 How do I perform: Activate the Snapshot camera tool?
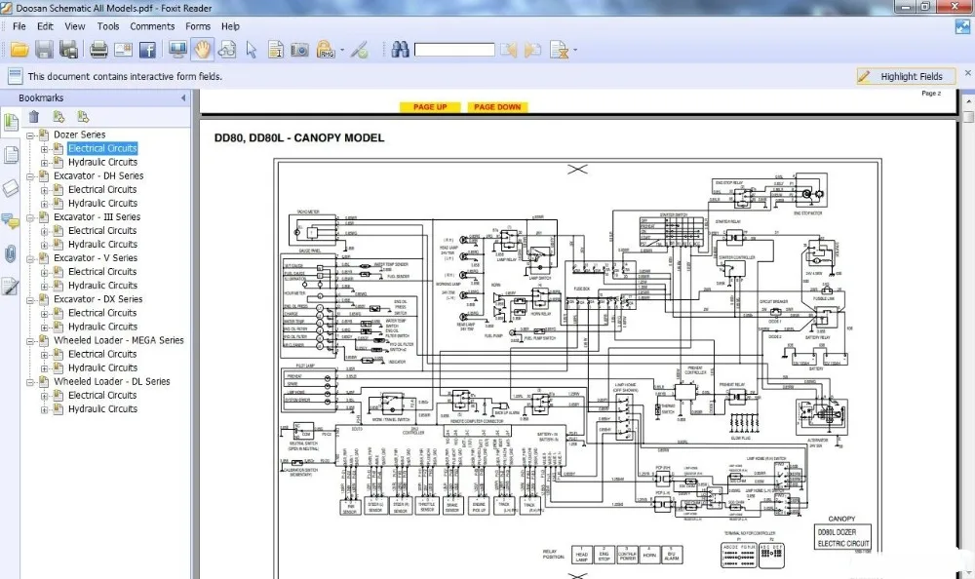(299, 50)
